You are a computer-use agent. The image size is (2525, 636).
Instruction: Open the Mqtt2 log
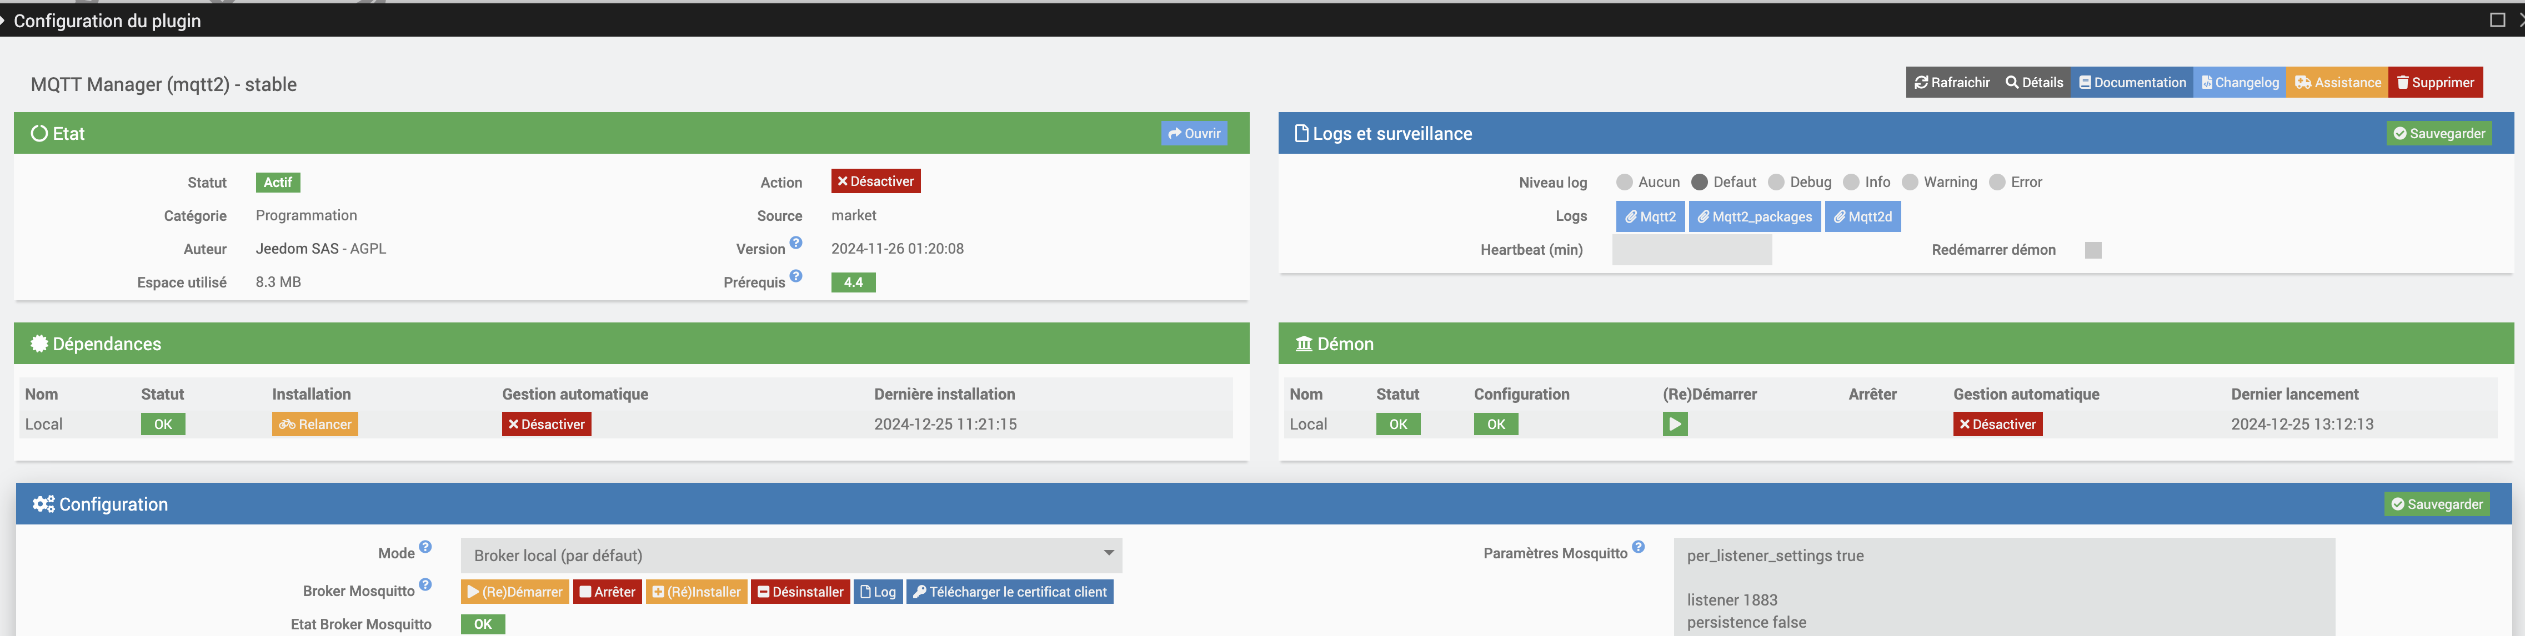tap(1651, 216)
